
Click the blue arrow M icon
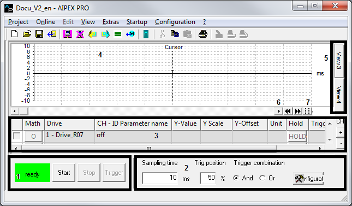tap(130, 34)
